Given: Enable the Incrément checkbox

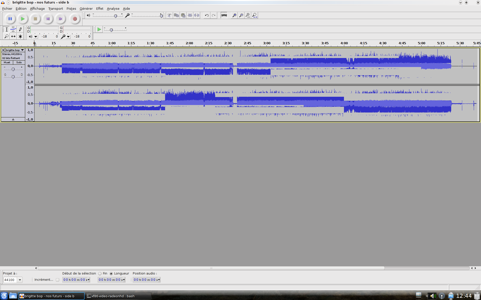Looking at the screenshot, I should point(58,280).
